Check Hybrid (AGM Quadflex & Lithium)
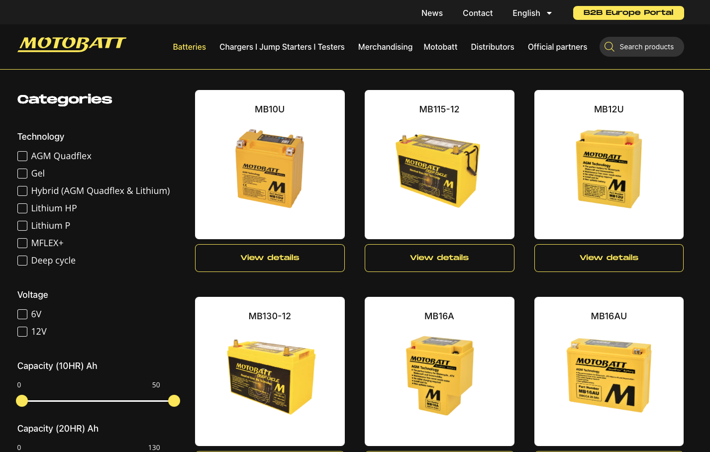Viewport: 710px width, 452px height. [x=22, y=191]
